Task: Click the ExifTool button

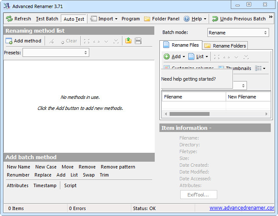Action: coord(199,195)
